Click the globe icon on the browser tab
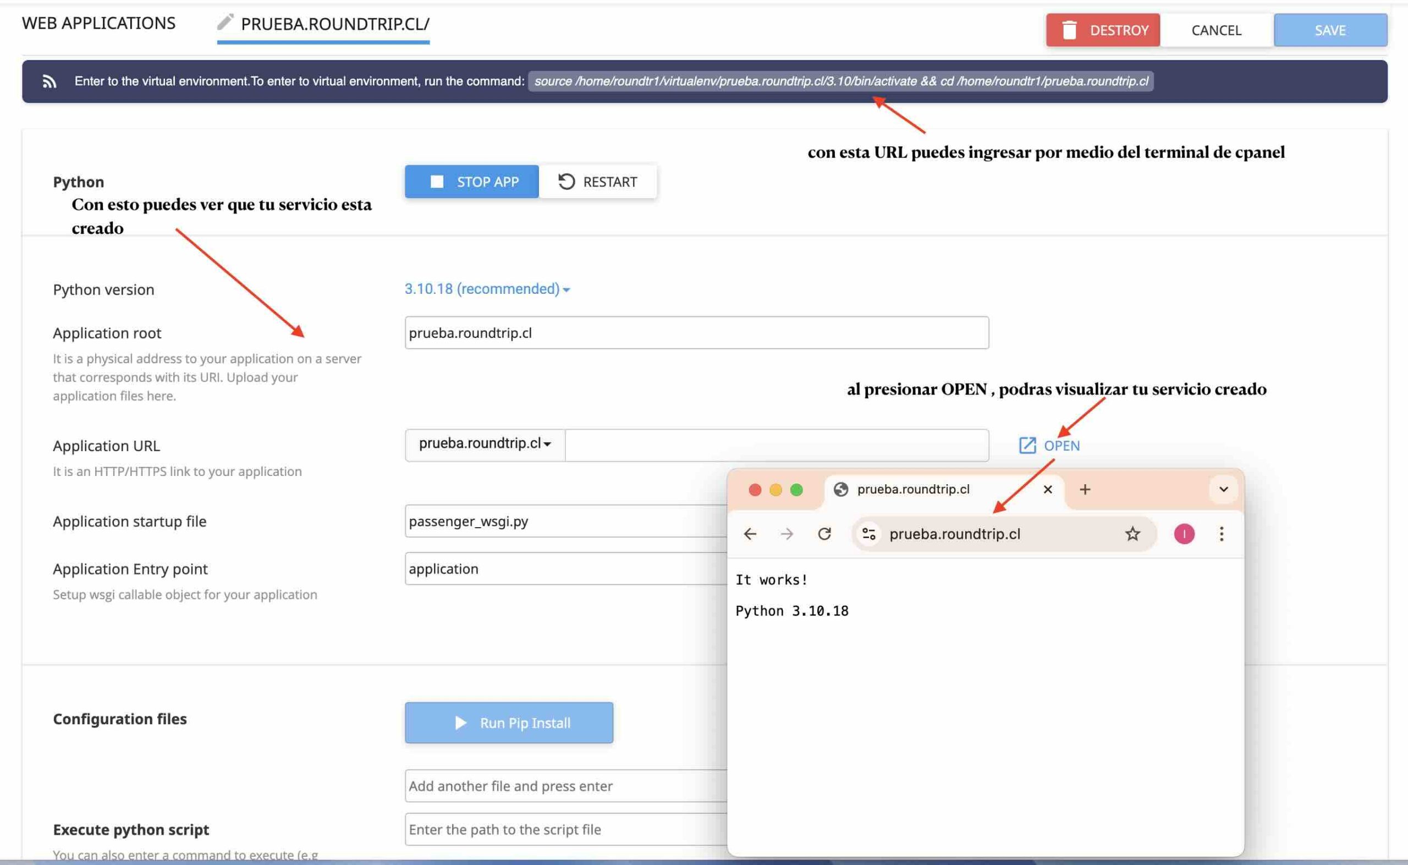 840,489
